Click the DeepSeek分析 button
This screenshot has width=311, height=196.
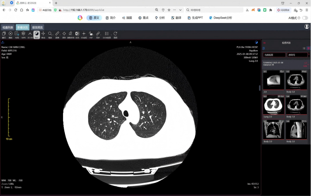tap(220, 17)
